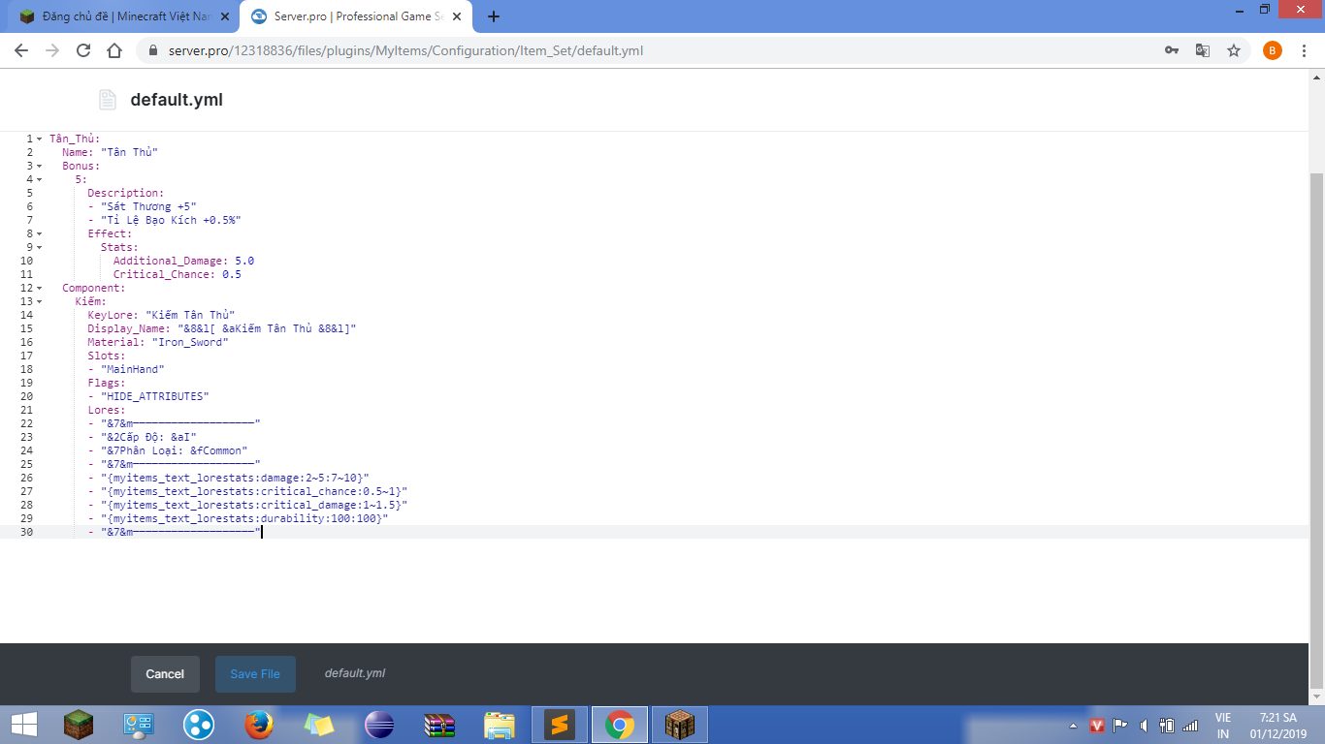This screenshot has width=1325, height=744.
Task: Open a new browser tab
Action: 494,16
